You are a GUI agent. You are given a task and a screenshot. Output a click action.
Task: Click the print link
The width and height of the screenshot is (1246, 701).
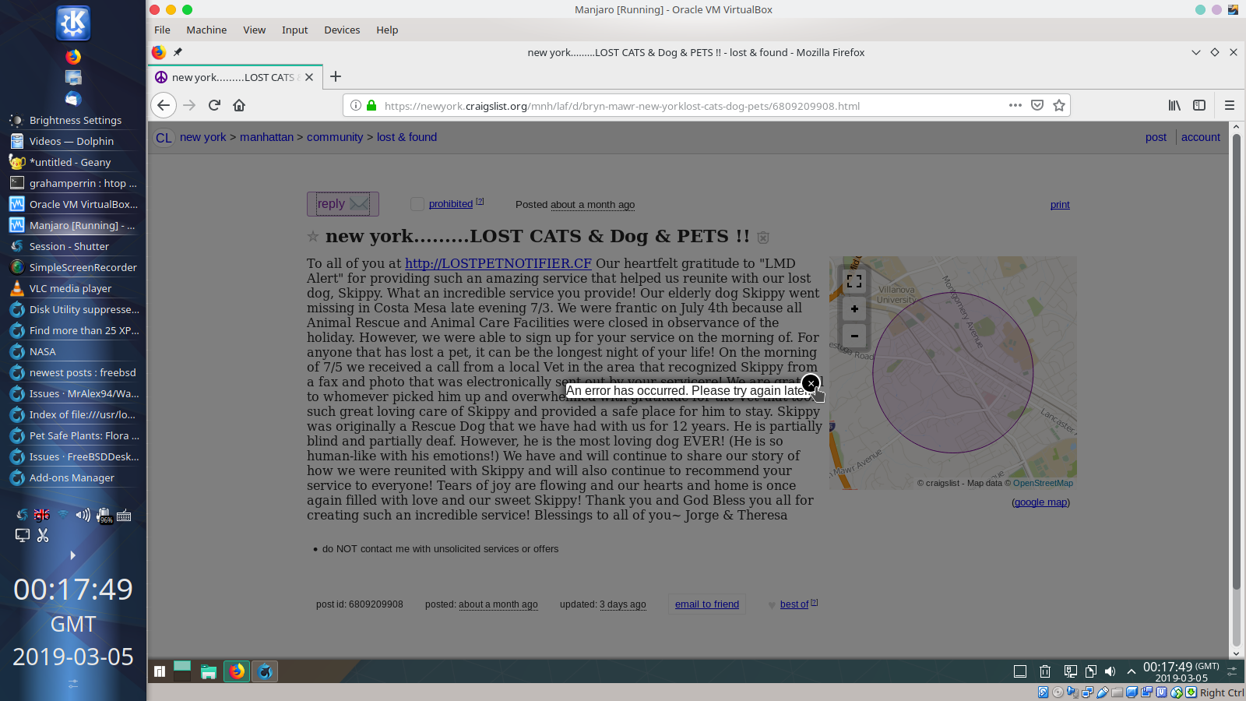tap(1060, 205)
